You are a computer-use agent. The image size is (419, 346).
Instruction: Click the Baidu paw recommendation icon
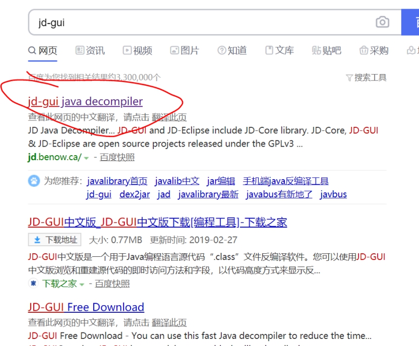click(34, 181)
